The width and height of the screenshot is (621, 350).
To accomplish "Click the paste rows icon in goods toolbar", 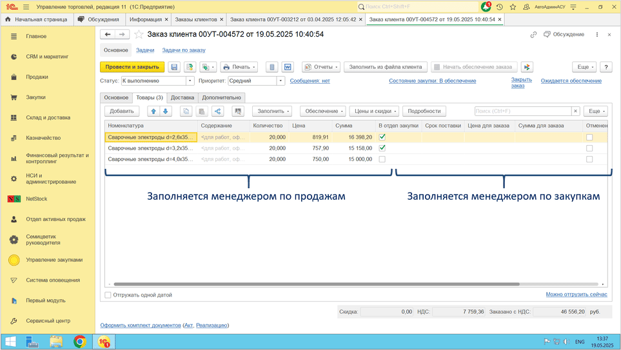I will [202, 112].
